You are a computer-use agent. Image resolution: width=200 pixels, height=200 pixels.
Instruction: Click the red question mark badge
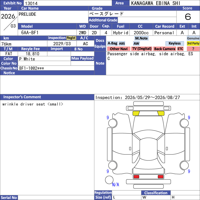point(193,49)
